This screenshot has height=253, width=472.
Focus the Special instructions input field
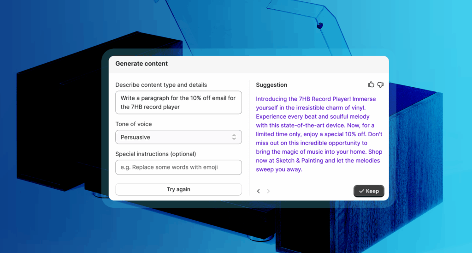(x=178, y=168)
